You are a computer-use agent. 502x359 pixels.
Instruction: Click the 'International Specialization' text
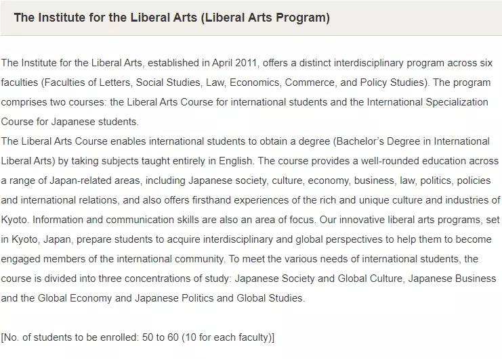[427, 102]
